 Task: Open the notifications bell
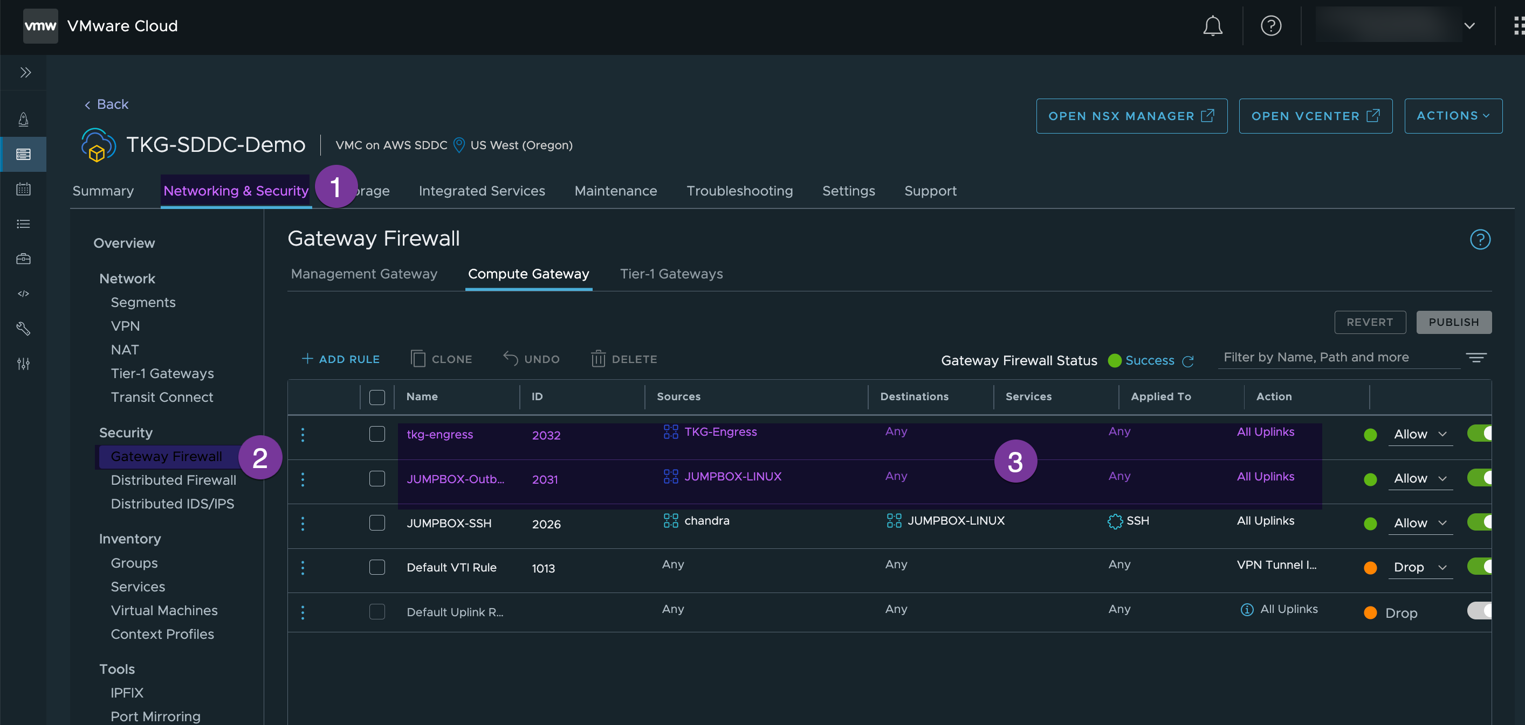tap(1212, 26)
